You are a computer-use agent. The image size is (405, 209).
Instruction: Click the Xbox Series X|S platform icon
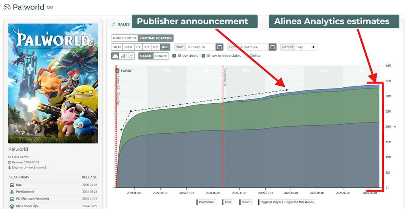(x=11, y=206)
